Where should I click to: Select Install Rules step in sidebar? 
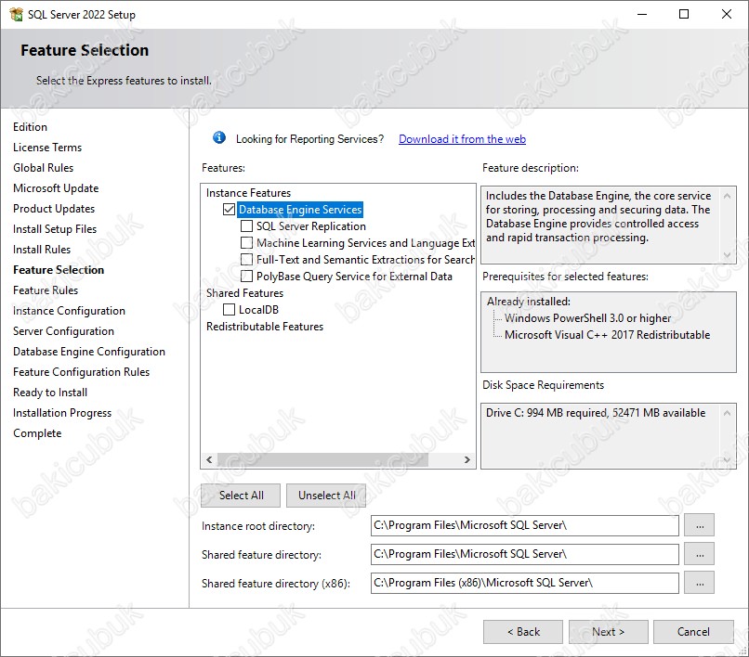[x=42, y=250]
